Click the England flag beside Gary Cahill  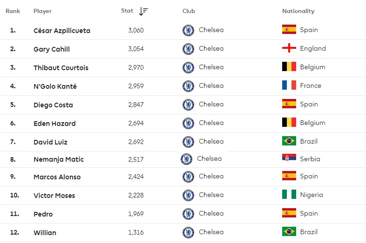289,48
